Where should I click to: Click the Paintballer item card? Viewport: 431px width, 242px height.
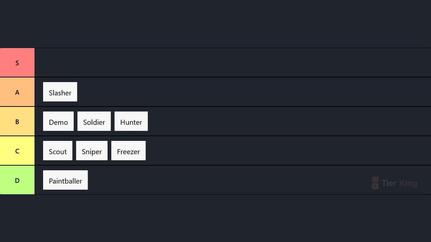(x=65, y=180)
